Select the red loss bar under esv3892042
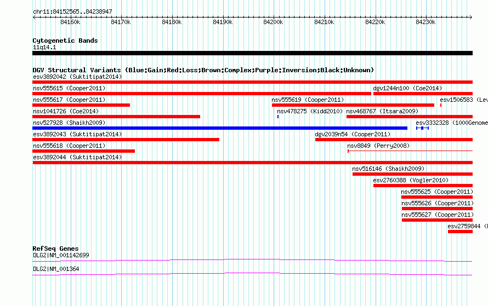Viewport: 488px width, 306px height. click(x=252, y=82)
